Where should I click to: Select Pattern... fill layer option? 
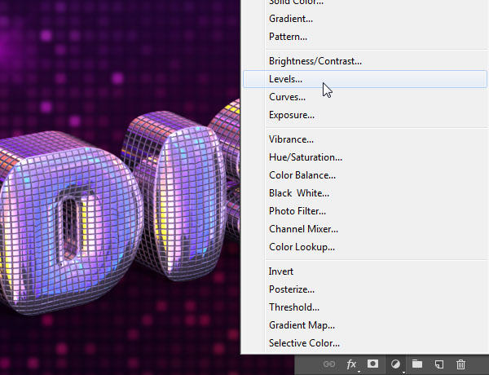[x=288, y=37]
